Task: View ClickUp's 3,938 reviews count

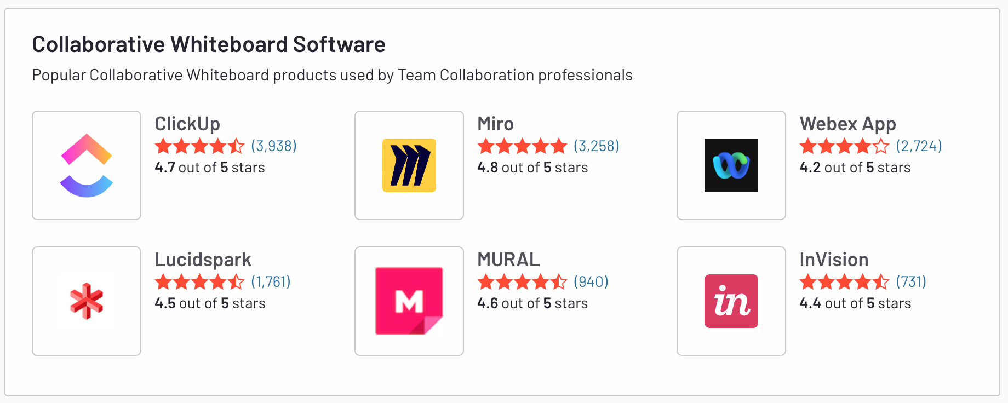Action: [274, 146]
